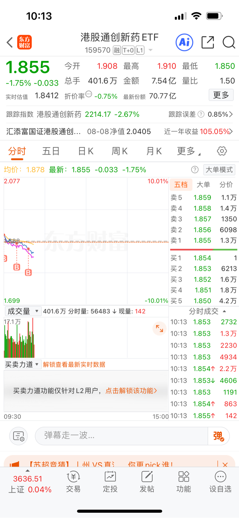Tap the 折价率 smiley info icon
This screenshot has width=239, height=518.
click(x=89, y=94)
